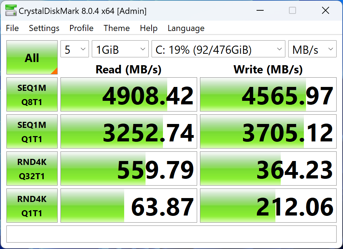The height and width of the screenshot is (249, 343).
Task: Click the CrystalDiskMark app icon in title bar
Action: pos(11,11)
